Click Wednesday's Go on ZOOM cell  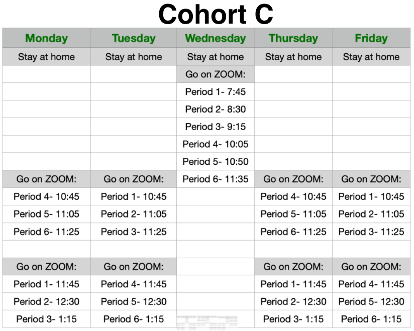pos(216,74)
